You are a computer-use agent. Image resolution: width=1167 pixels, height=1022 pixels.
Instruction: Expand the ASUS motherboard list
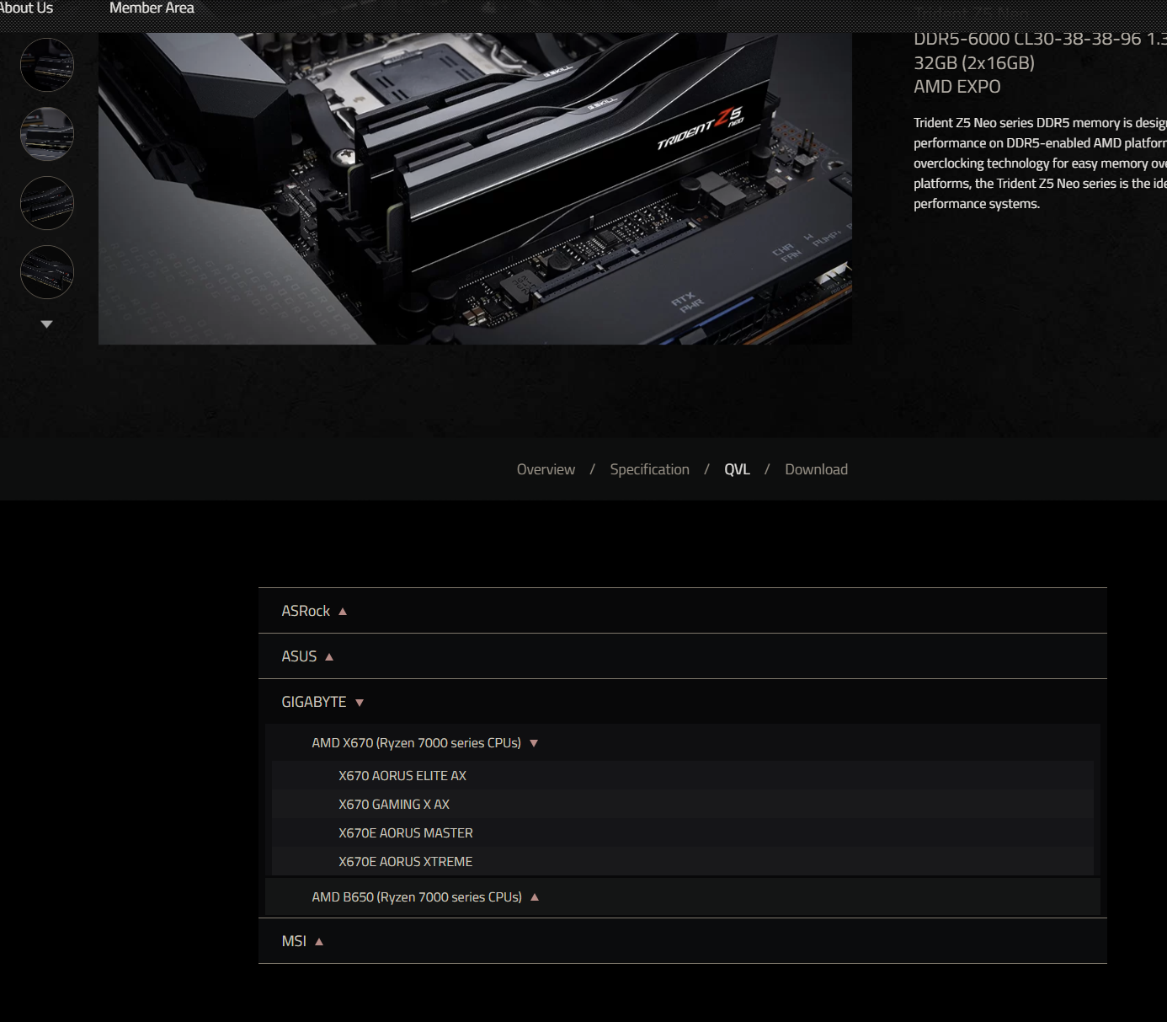682,656
